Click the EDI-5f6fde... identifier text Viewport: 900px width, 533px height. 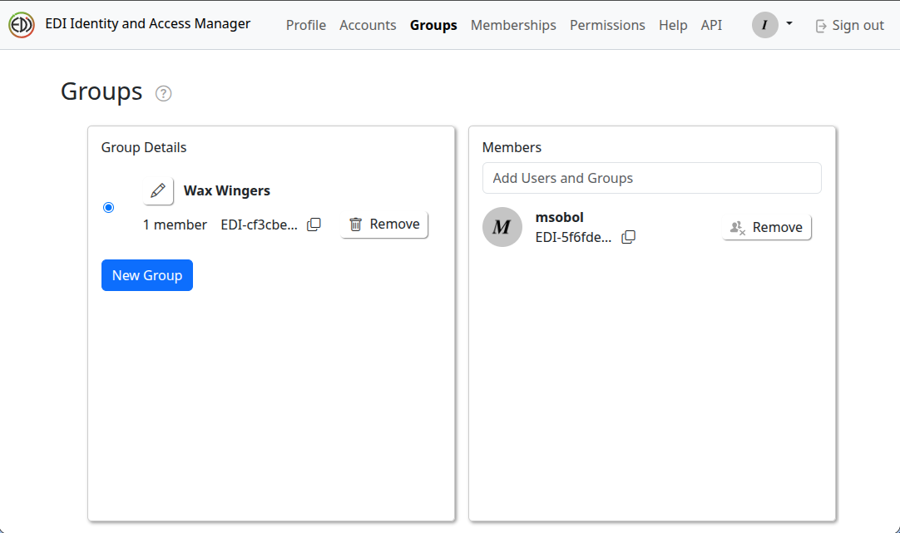click(x=573, y=238)
